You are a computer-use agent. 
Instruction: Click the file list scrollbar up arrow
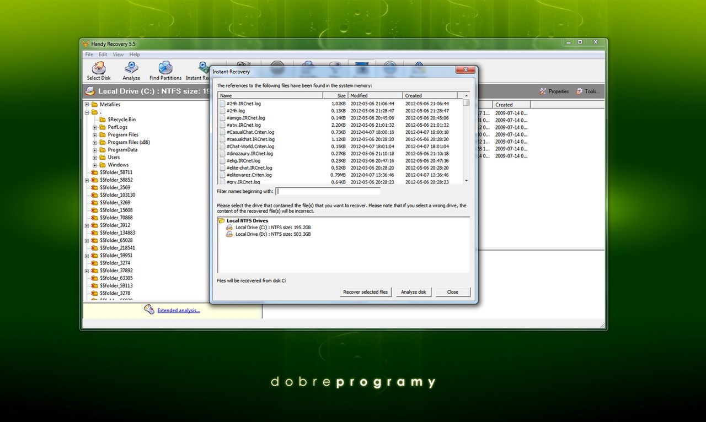point(467,96)
